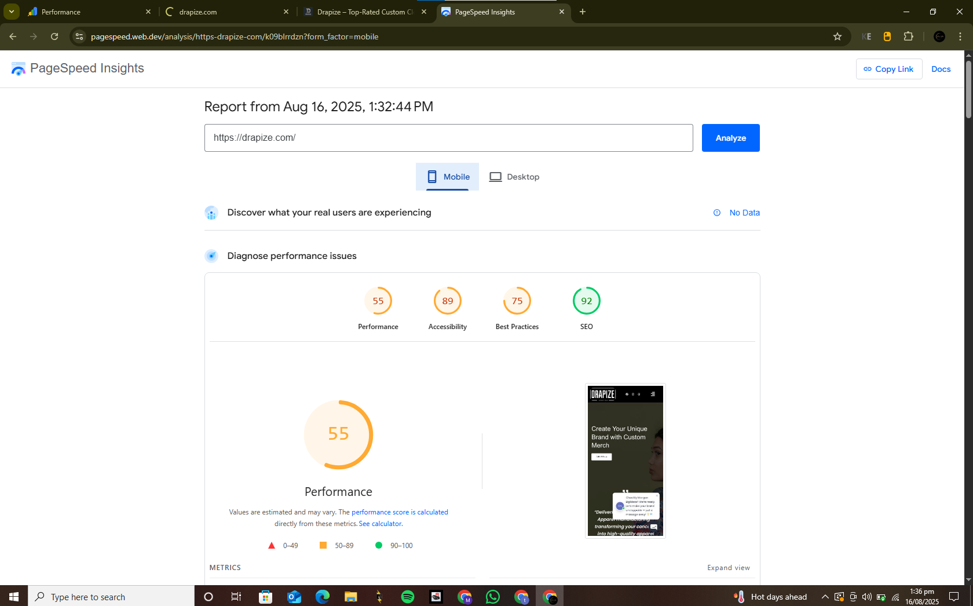Open Outlook from taskbar

[x=294, y=596]
